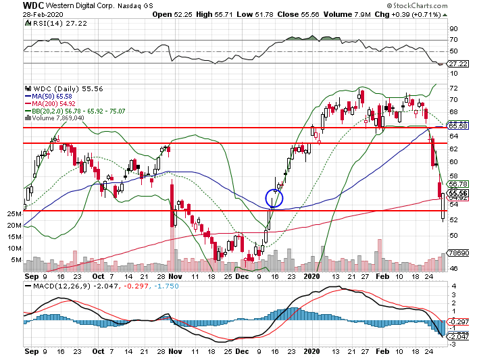Click the Sep label on MACD axis
The image size is (477, 358).
(x=32, y=351)
